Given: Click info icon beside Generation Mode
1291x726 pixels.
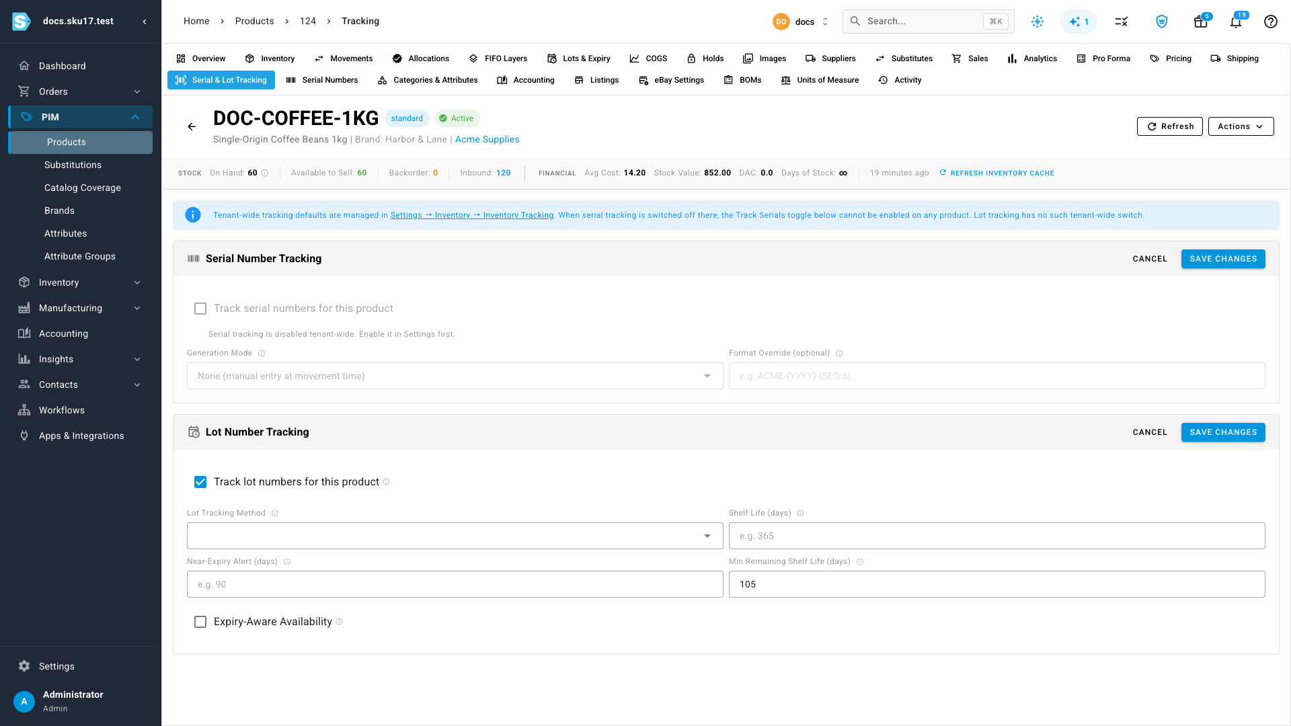Looking at the screenshot, I should click(x=262, y=354).
